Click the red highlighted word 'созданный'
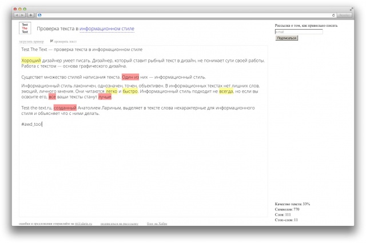366x243 pixels. tap(65, 108)
